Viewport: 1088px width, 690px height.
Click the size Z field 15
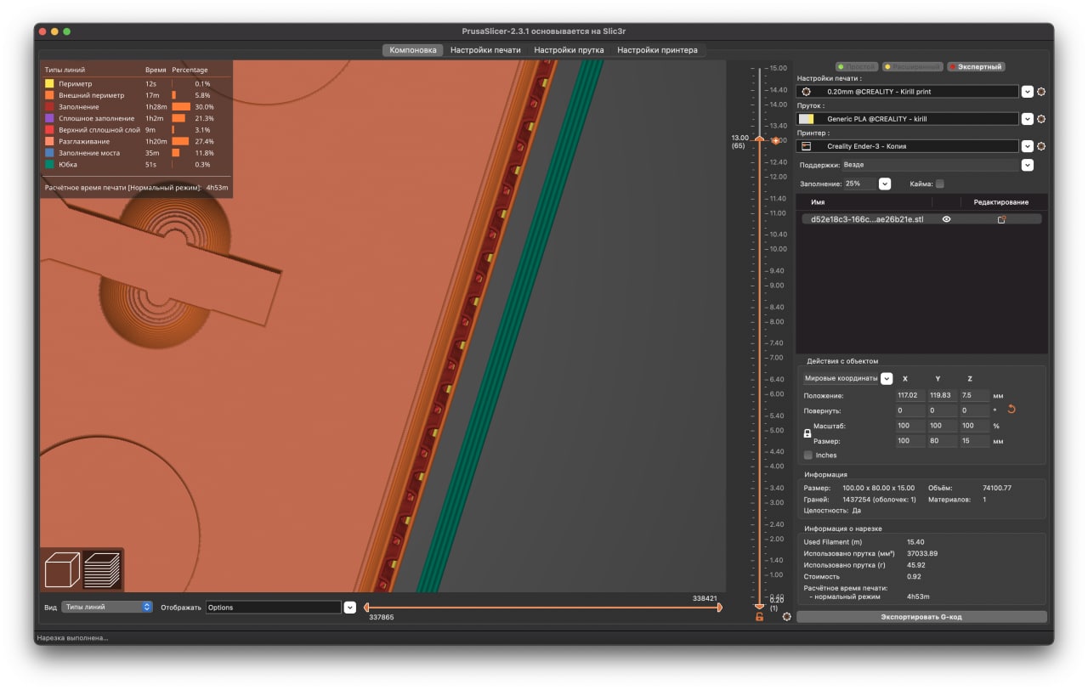click(975, 441)
